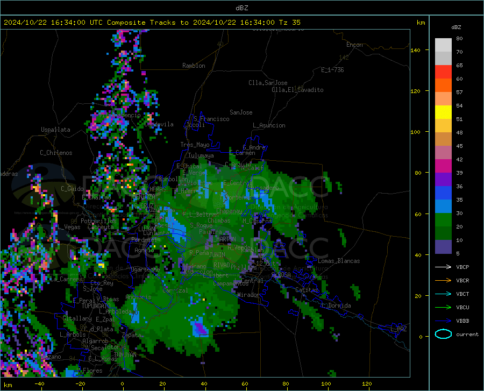Click the cyan VBCT arrow in legend
The height and width of the screenshot is (391, 484).
point(443,294)
